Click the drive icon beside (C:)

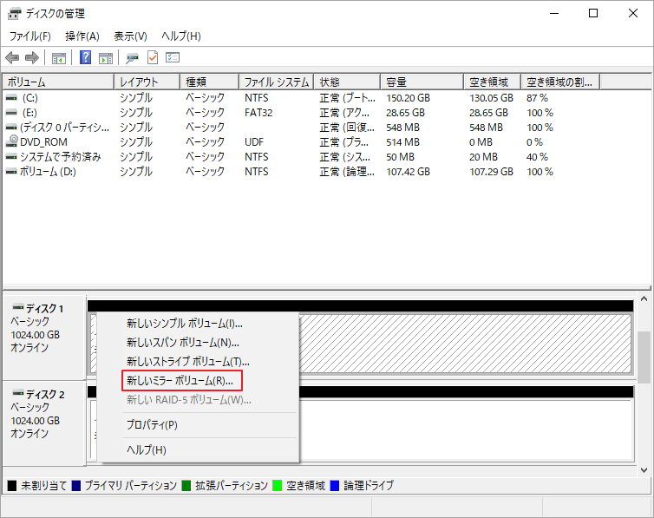coord(11,97)
